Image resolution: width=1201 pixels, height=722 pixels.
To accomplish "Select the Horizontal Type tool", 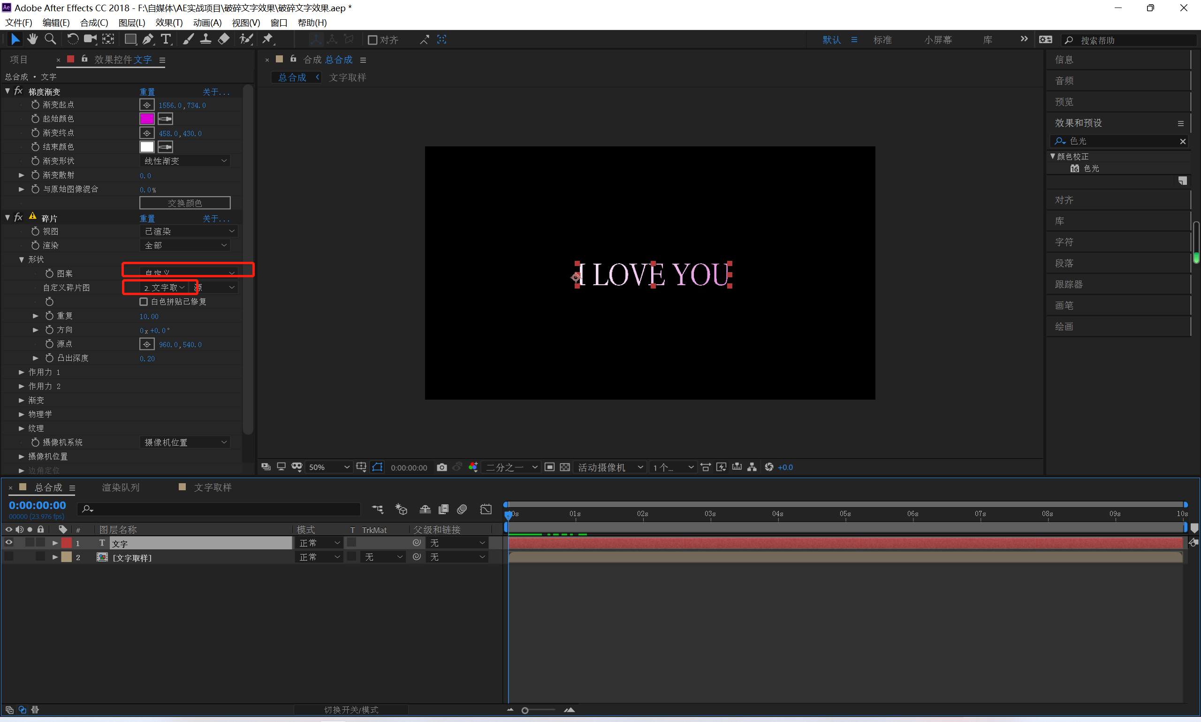I will click(166, 39).
